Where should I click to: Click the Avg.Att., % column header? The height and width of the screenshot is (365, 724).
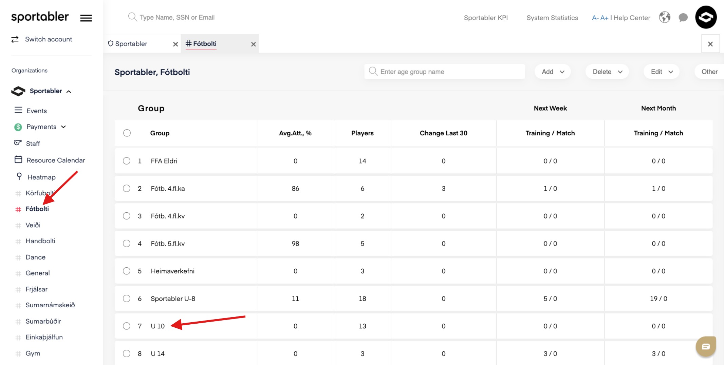click(295, 133)
